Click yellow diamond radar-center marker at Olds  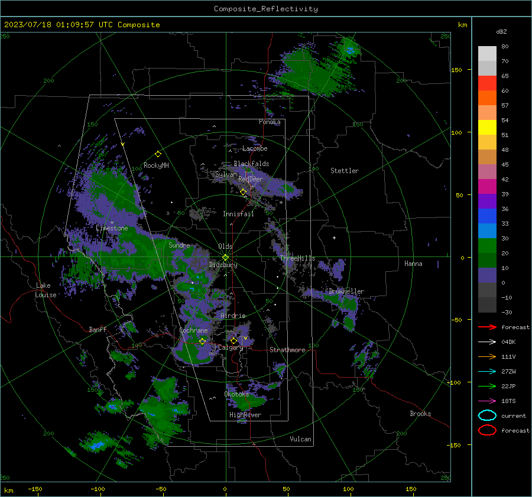pos(225,258)
